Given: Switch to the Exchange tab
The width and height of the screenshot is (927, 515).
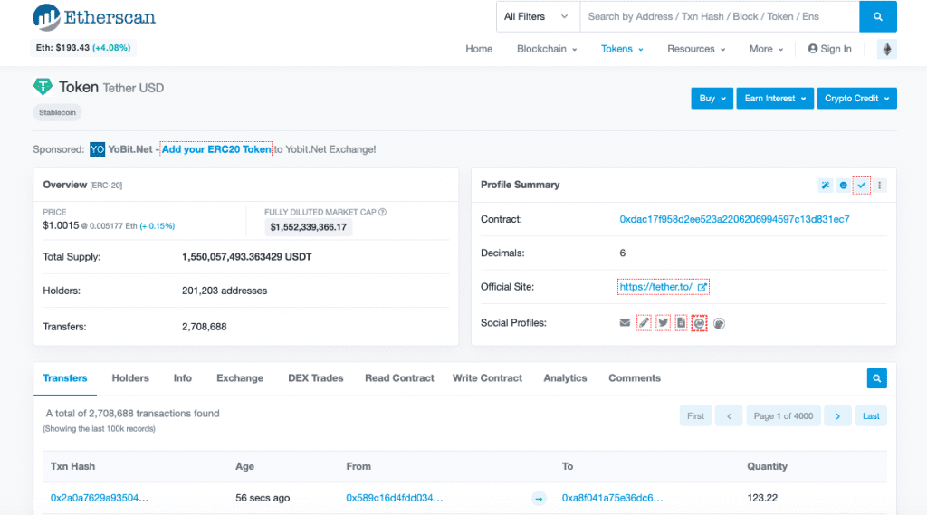Looking at the screenshot, I should pyautogui.click(x=240, y=378).
